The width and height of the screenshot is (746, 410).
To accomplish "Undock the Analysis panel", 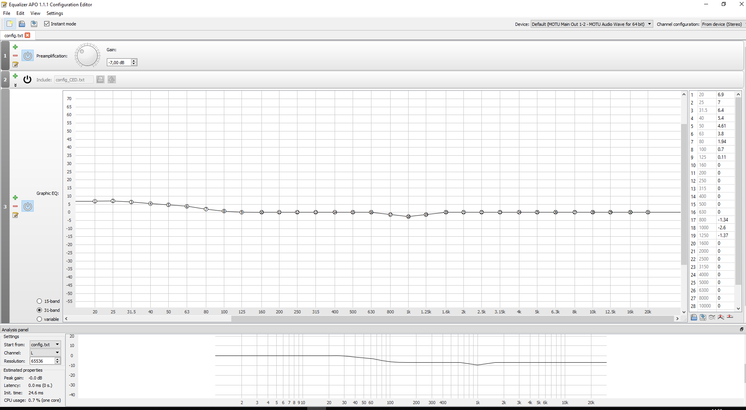I will pos(741,329).
